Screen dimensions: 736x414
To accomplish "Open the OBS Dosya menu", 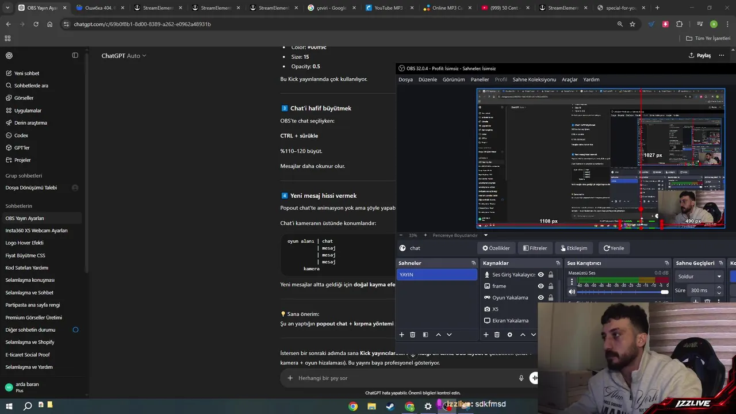I will pyautogui.click(x=405, y=79).
